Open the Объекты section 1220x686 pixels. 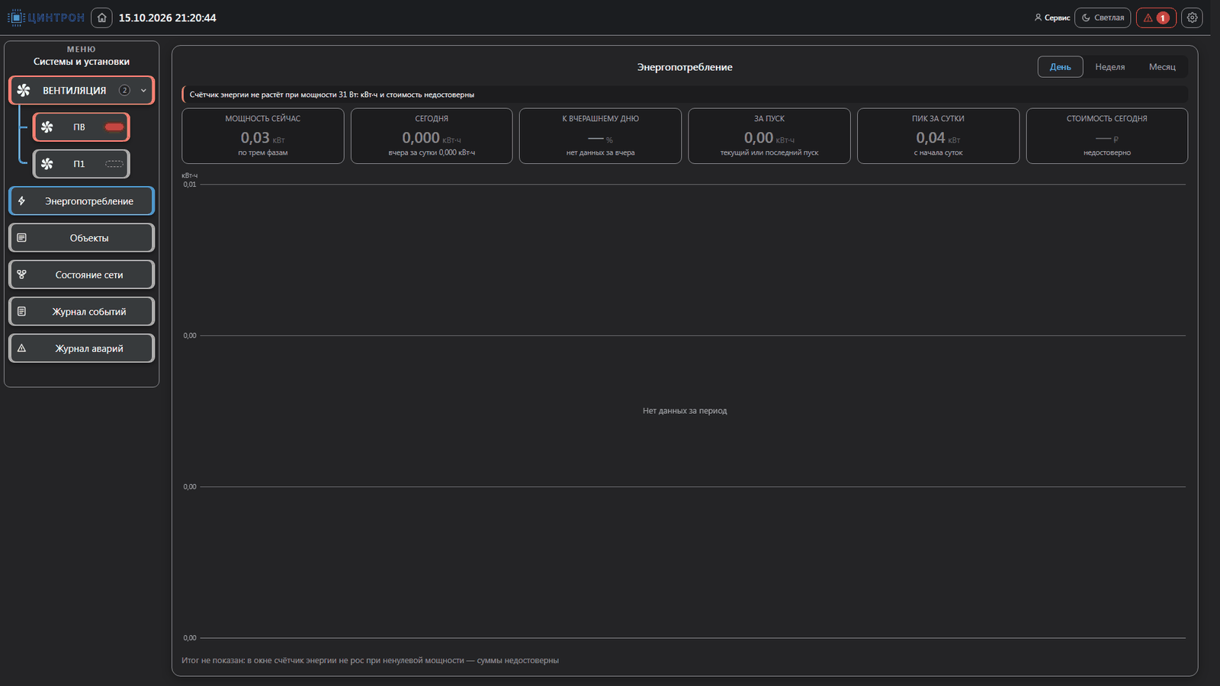click(82, 238)
